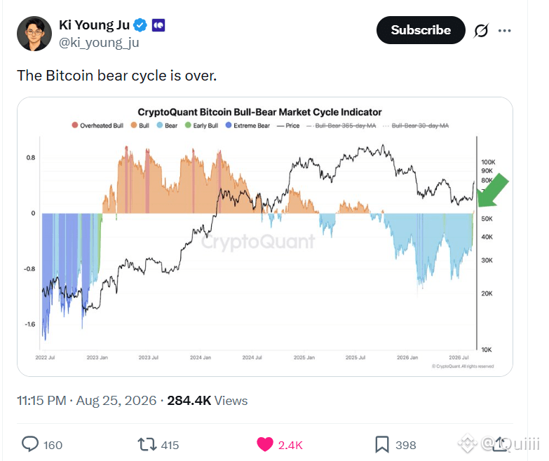Open the @ki_young_ju handle link

[99, 42]
